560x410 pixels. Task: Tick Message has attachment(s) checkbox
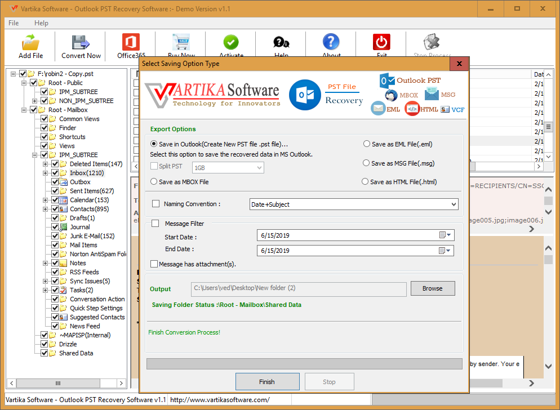tap(154, 264)
